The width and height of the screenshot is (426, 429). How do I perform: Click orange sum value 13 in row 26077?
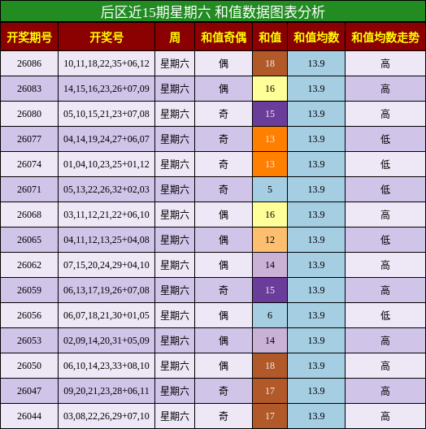coord(270,139)
